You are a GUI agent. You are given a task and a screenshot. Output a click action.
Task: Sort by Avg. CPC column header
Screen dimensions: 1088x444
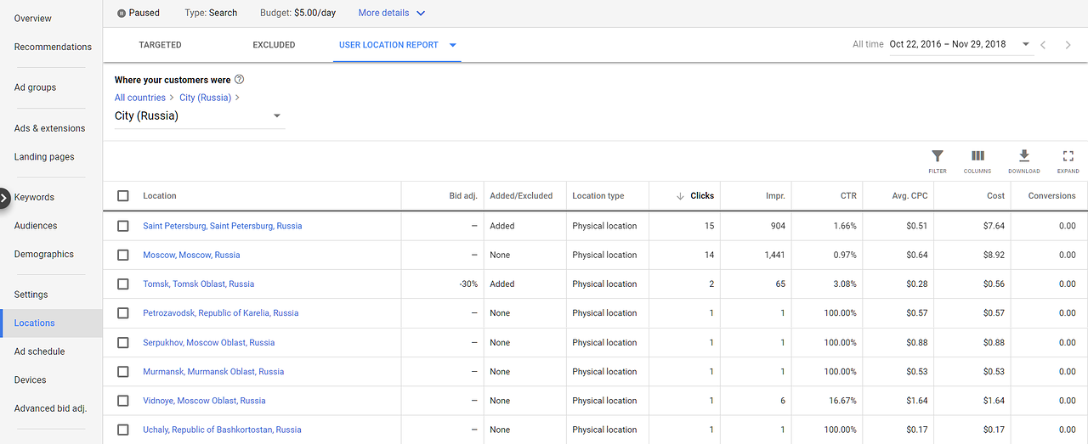(x=909, y=196)
